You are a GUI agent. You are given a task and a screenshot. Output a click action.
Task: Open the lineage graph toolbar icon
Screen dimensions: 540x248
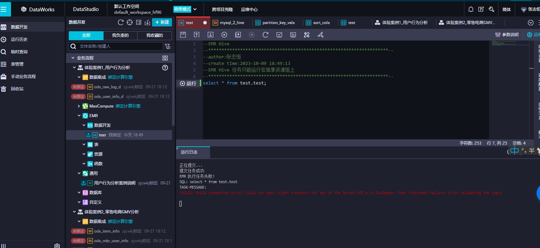click(x=321, y=35)
